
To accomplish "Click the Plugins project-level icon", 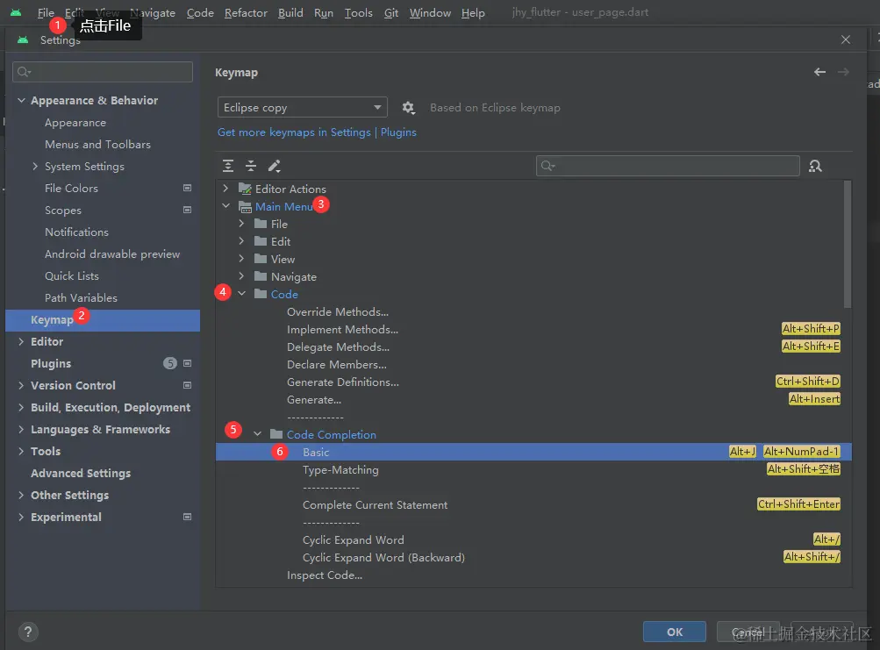I will pos(188,363).
